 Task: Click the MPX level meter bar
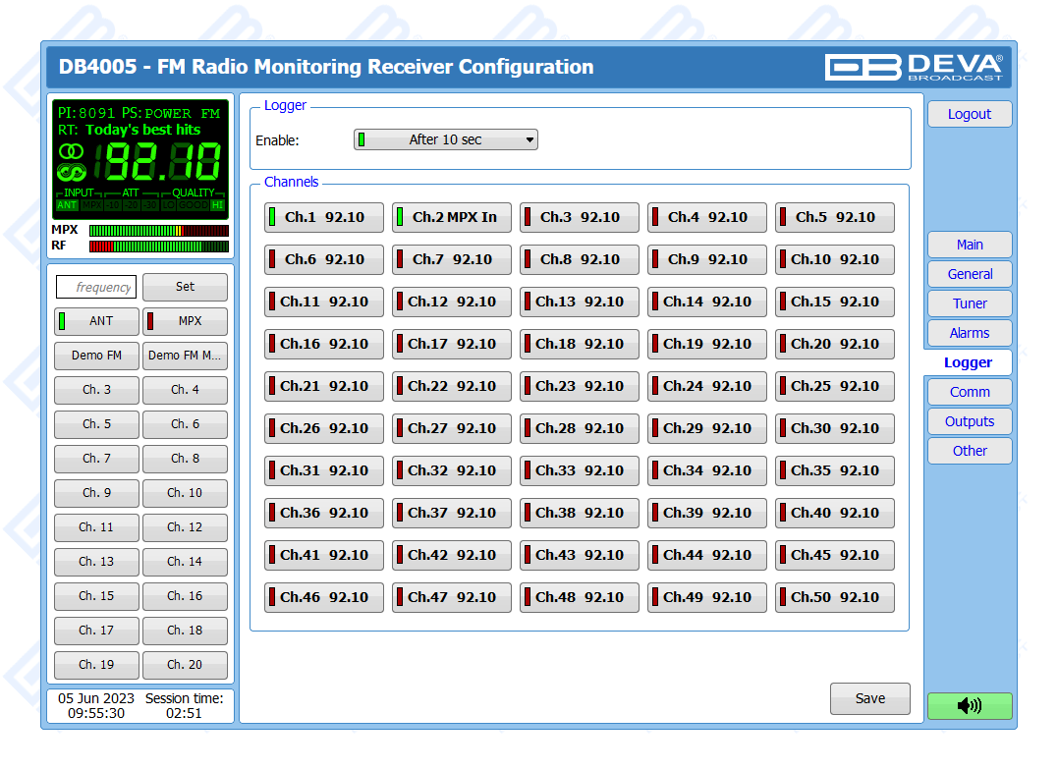[158, 231]
